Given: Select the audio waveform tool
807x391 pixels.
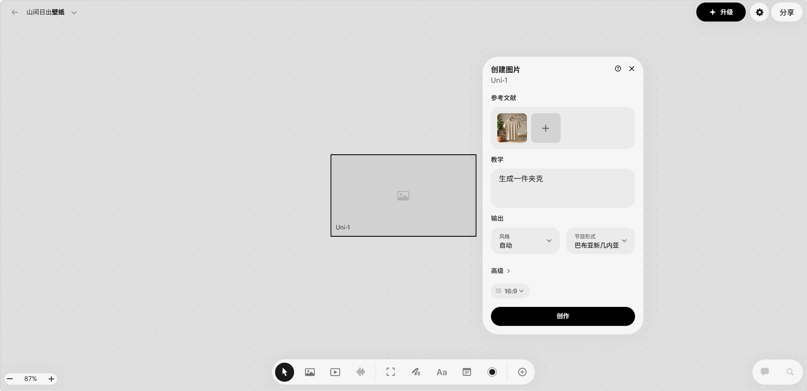Looking at the screenshot, I should click(x=360, y=372).
